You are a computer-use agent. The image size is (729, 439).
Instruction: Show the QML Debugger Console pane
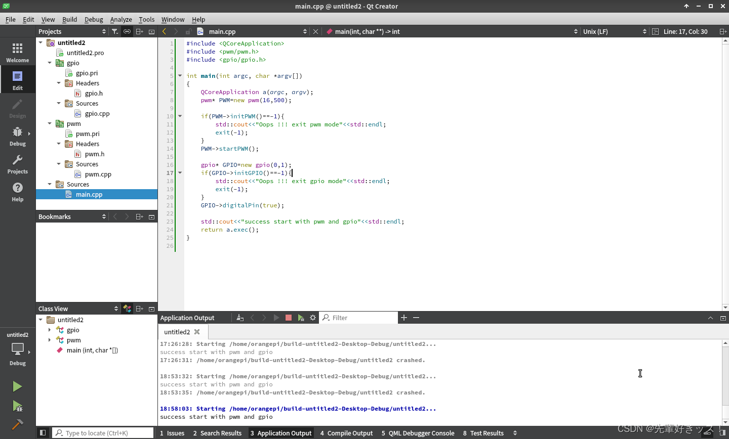click(418, 433)
